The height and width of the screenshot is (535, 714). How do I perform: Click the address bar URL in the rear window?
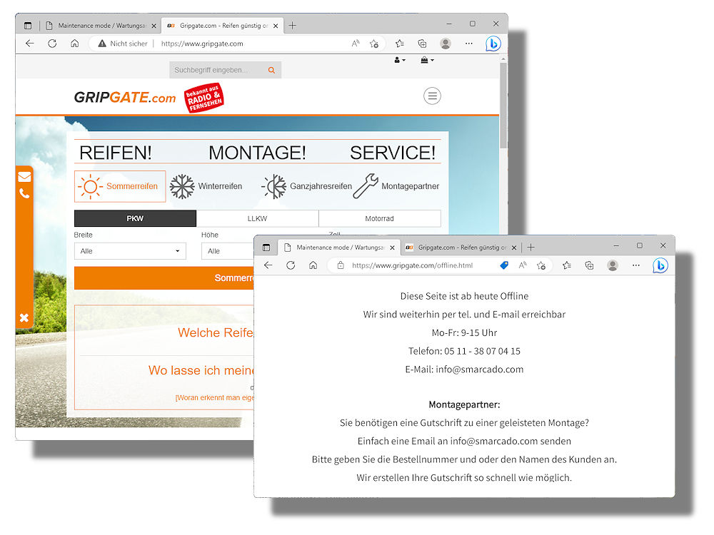202,44
